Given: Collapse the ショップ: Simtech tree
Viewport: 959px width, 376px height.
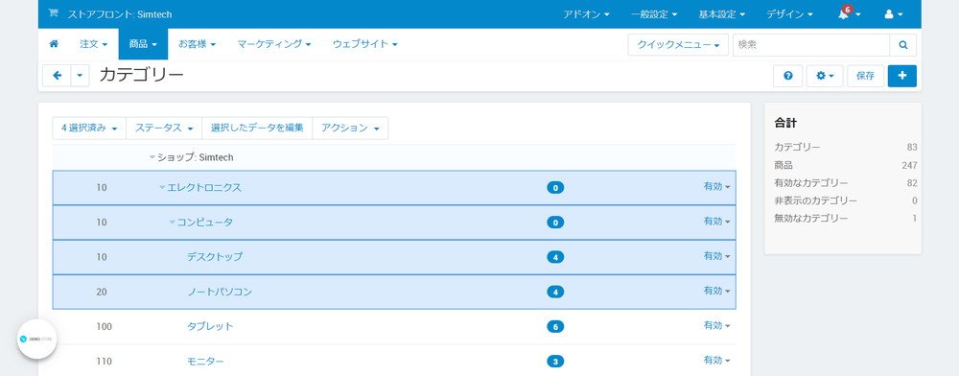Looking at the screenshot, I should point(152,157).
